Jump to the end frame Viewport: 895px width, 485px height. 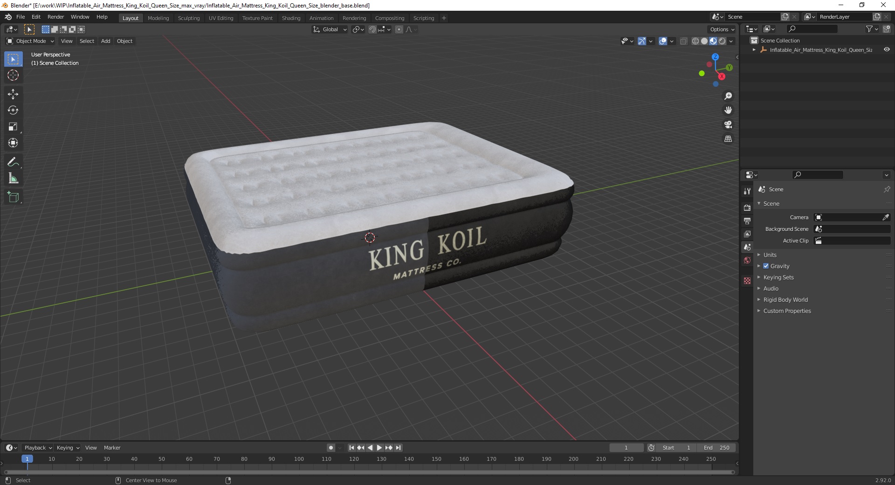[398, 448]
